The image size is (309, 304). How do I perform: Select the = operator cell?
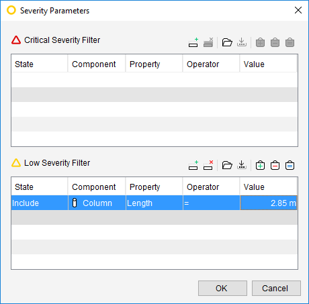(212, 203)
